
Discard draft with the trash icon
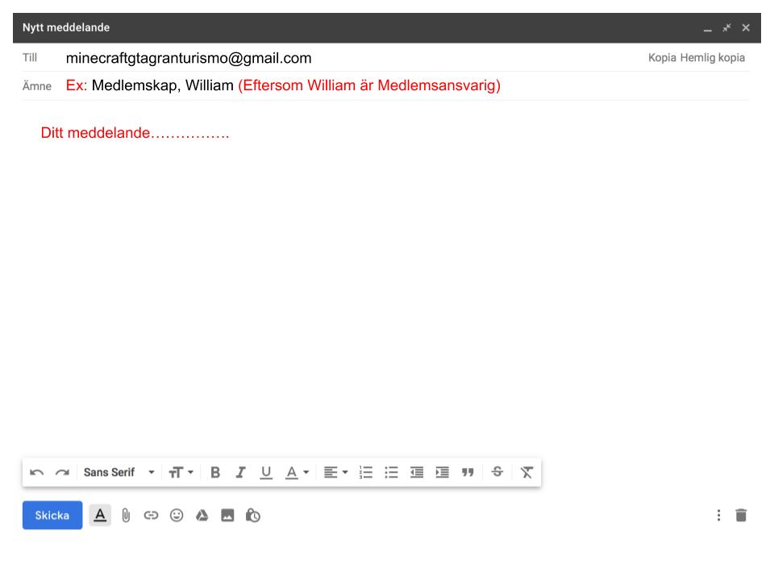coord(742,516)
